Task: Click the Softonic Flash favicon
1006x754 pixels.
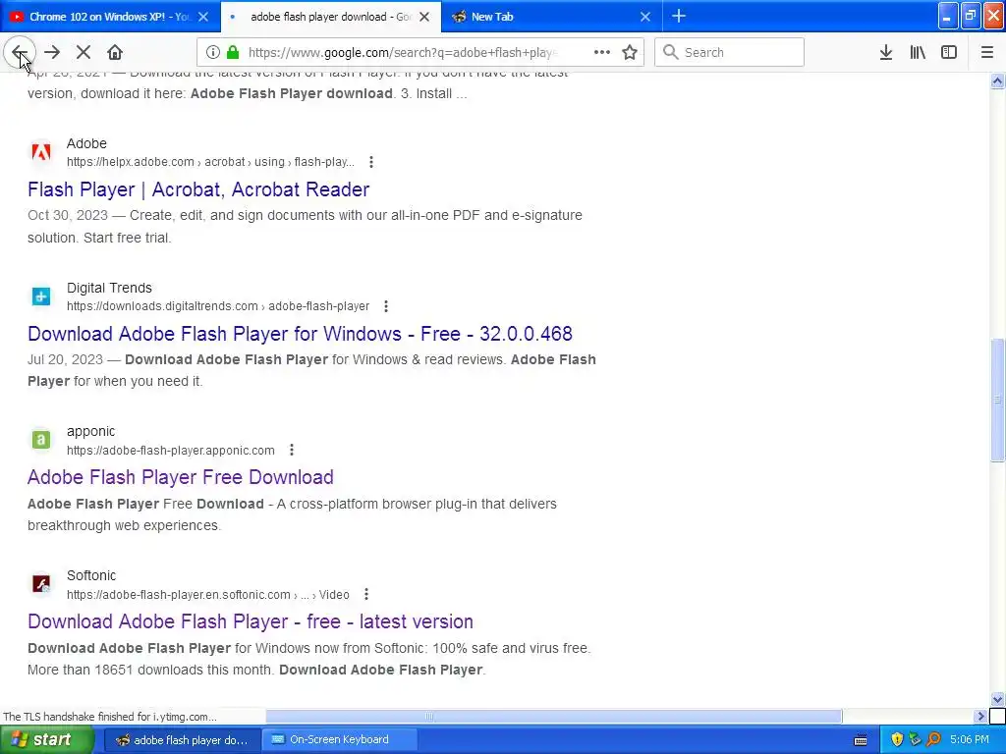Action: pos(41,584)
